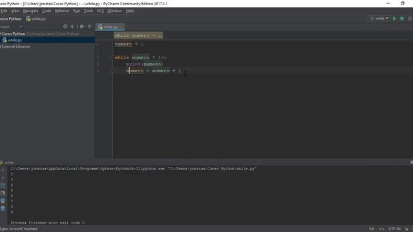Click the 'numero = 1' code line

(x=129, y=44)
